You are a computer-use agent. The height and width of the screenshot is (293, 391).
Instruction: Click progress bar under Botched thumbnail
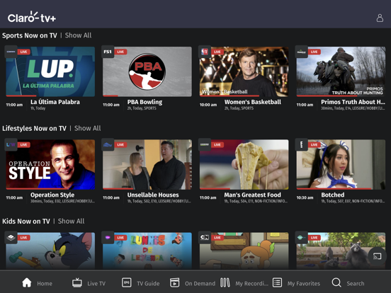pyautogui.click(x=341, y=188)
